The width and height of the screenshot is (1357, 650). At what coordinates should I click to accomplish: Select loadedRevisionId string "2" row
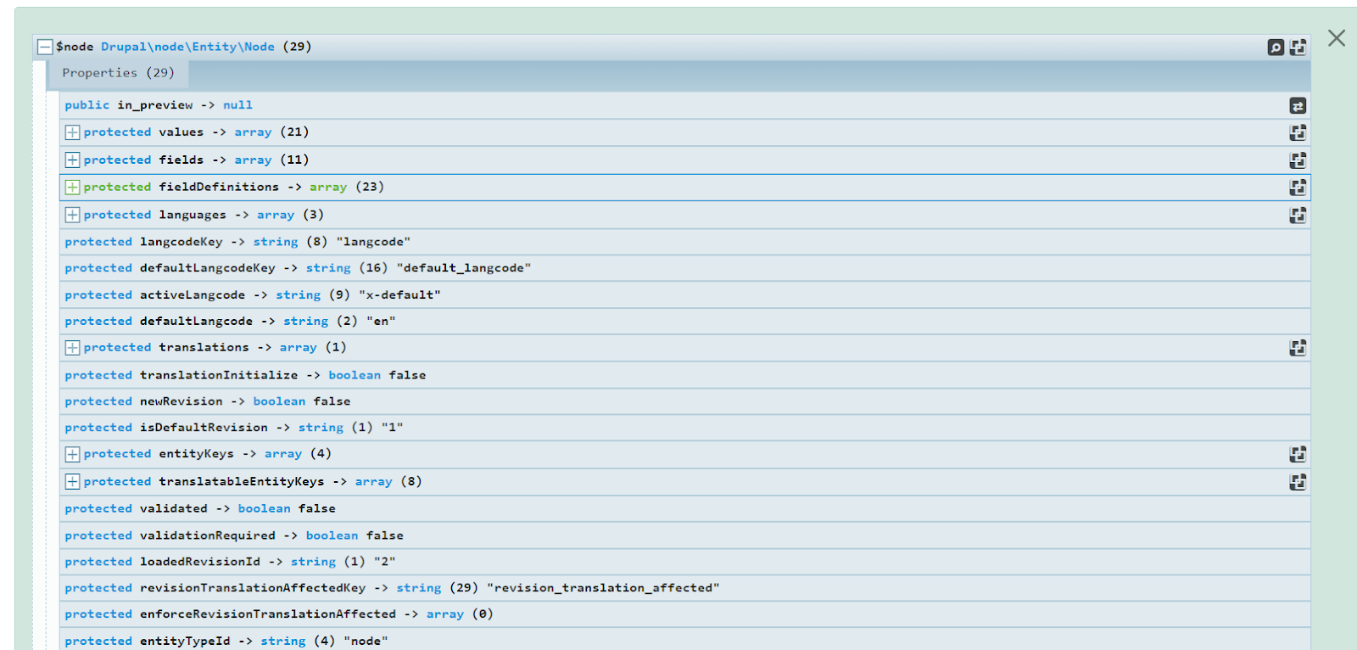pos(685,562)
